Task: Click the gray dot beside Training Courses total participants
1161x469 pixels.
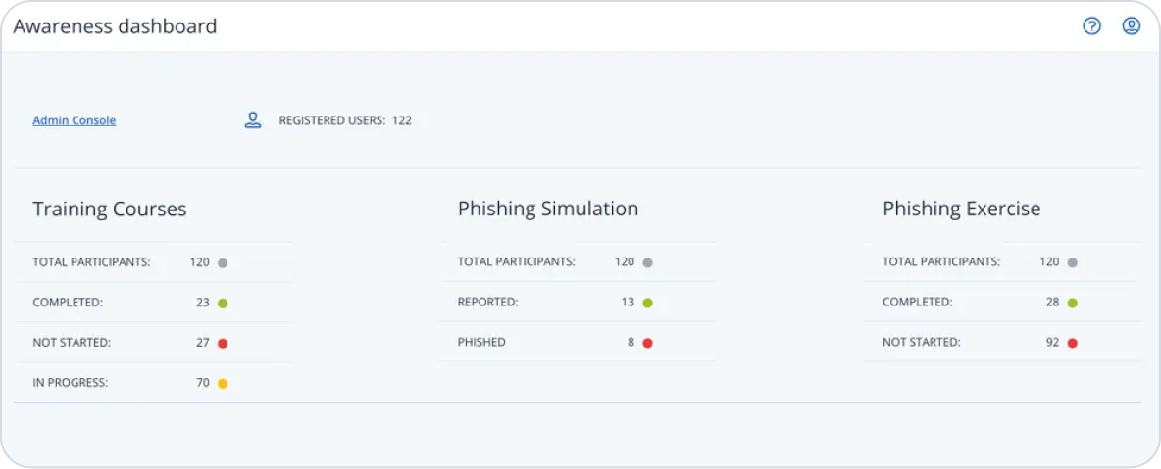Action: (x=223, y=262)
